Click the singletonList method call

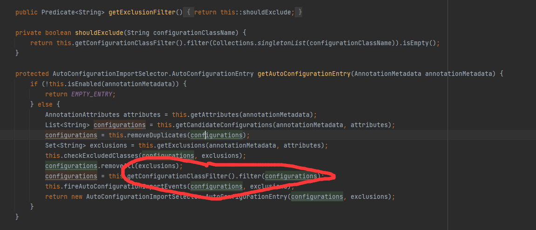tap(281, 43)
